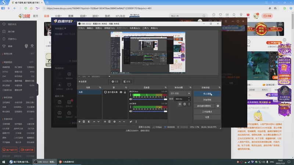
Task: Open the OBS 编辑(E) menu
Action: point(90,28)
